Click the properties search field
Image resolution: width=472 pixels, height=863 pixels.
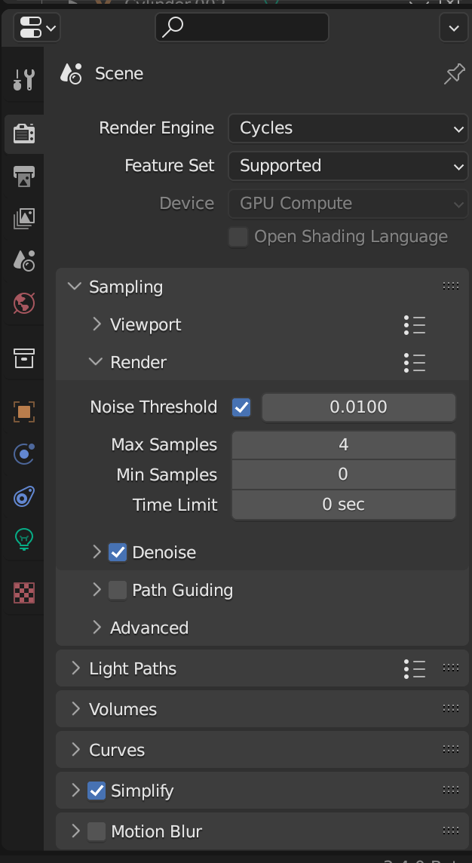(241, 27)
